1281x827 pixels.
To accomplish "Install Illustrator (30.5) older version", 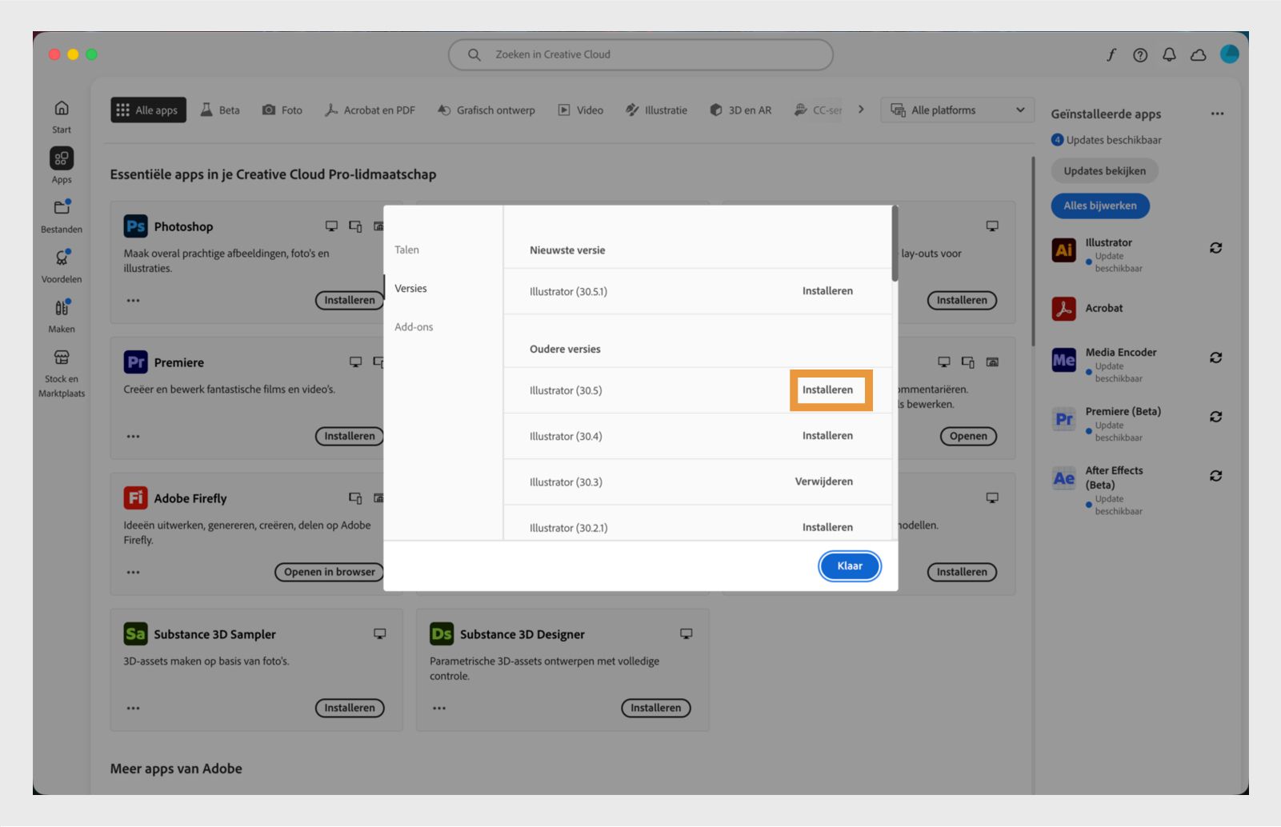I will [x=827, y=390].
